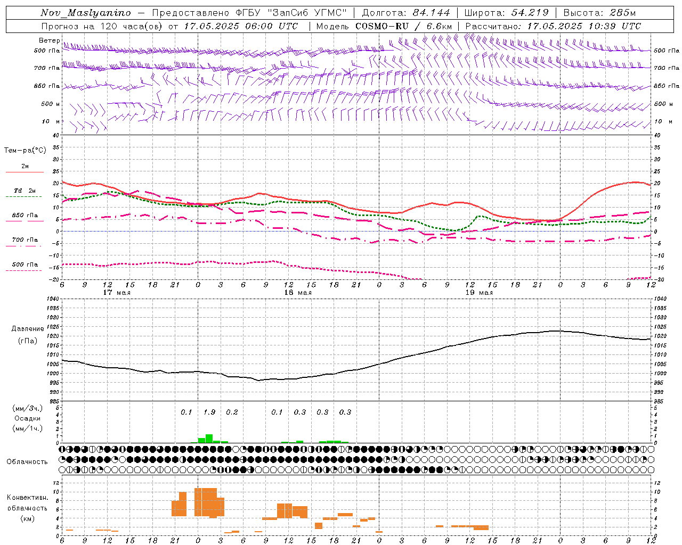Click the elevation text Высота: 285м
This screenshot has height=545, width=682.
599,13
